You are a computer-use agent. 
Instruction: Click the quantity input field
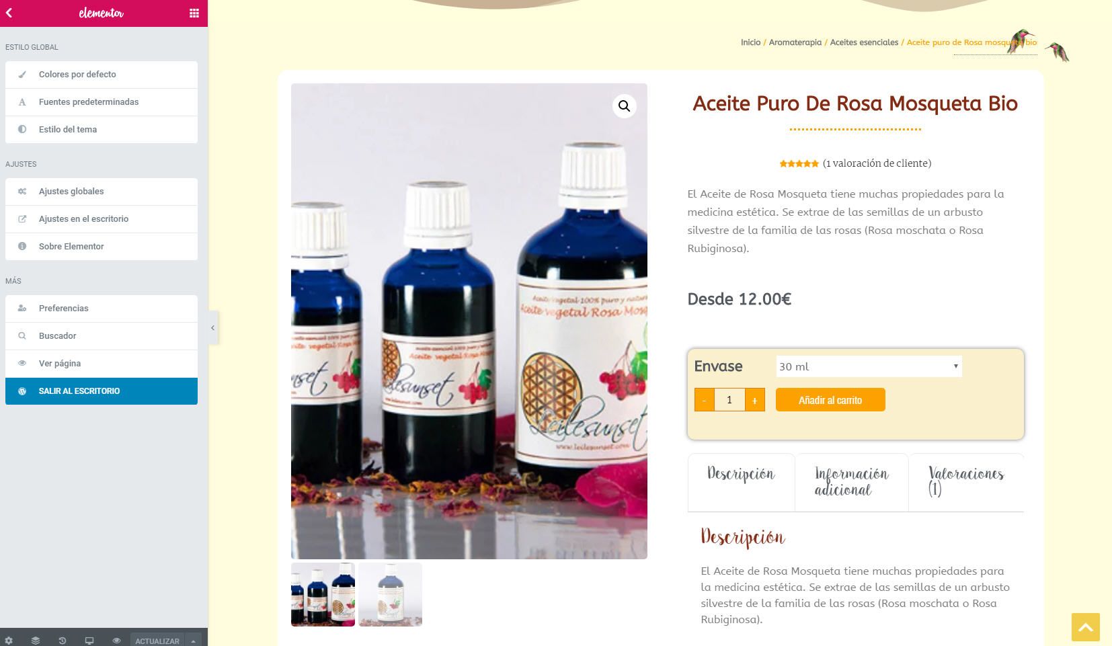pyautogui.click(x=729, y=400)
